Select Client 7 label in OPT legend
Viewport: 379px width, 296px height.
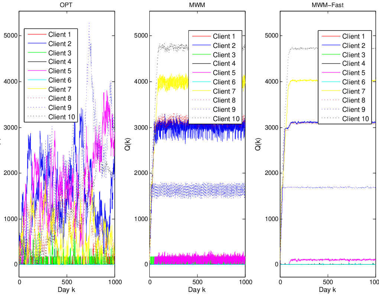[60, 90]
